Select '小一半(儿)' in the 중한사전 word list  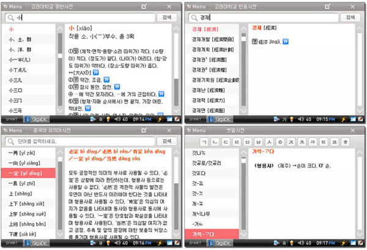(x=28, y=60)
